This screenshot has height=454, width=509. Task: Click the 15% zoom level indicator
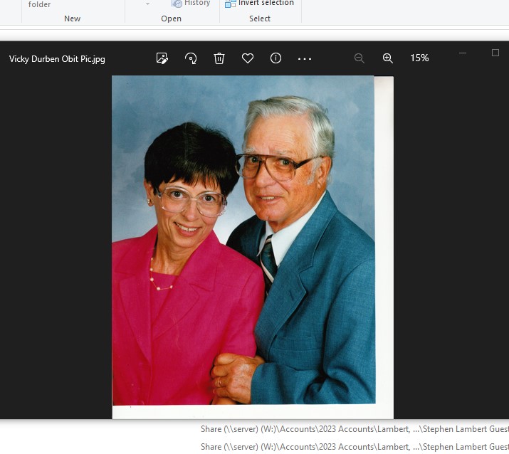[419, 58]
